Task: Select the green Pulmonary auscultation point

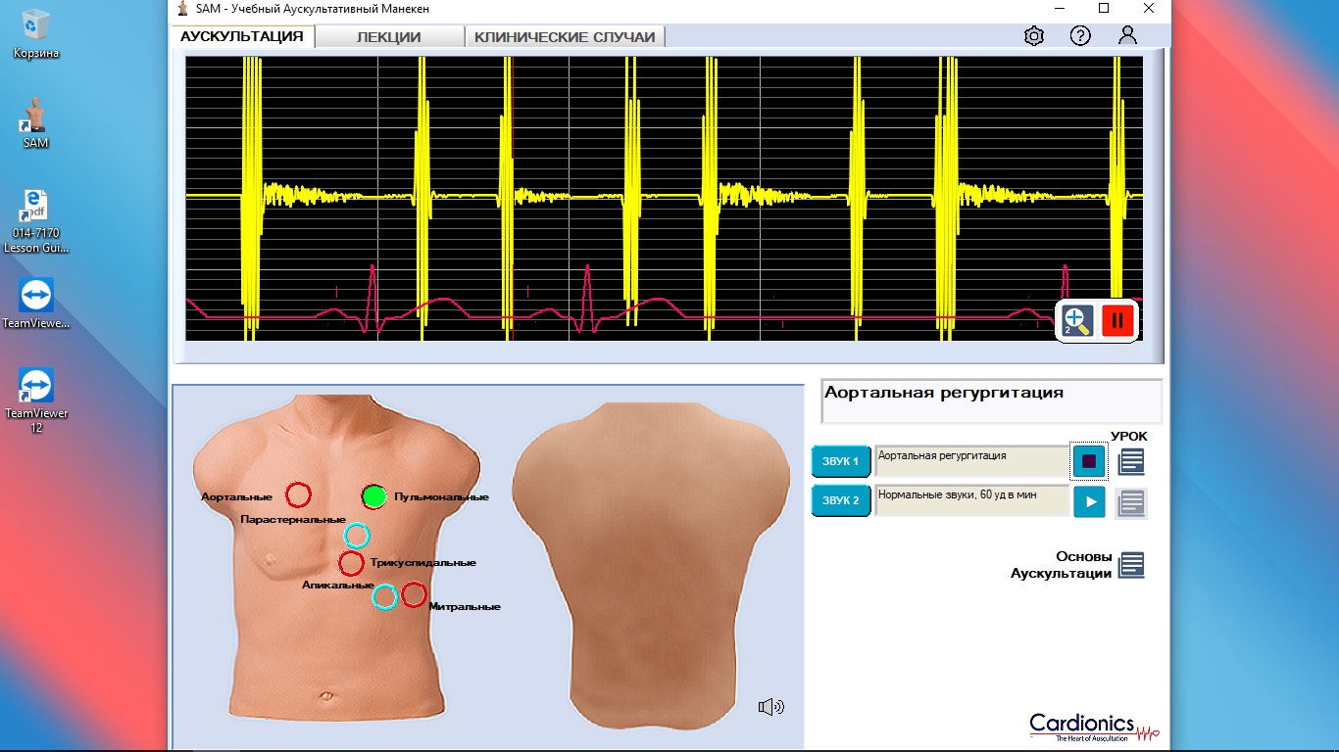Action: (x=373, y=496)
